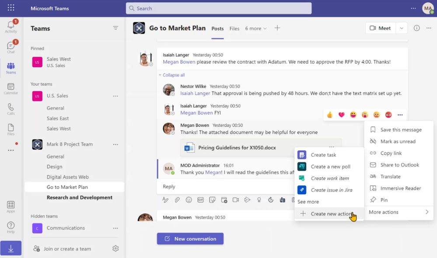Click the Meet button
437x258 pixels.
[x=381, y=28]
